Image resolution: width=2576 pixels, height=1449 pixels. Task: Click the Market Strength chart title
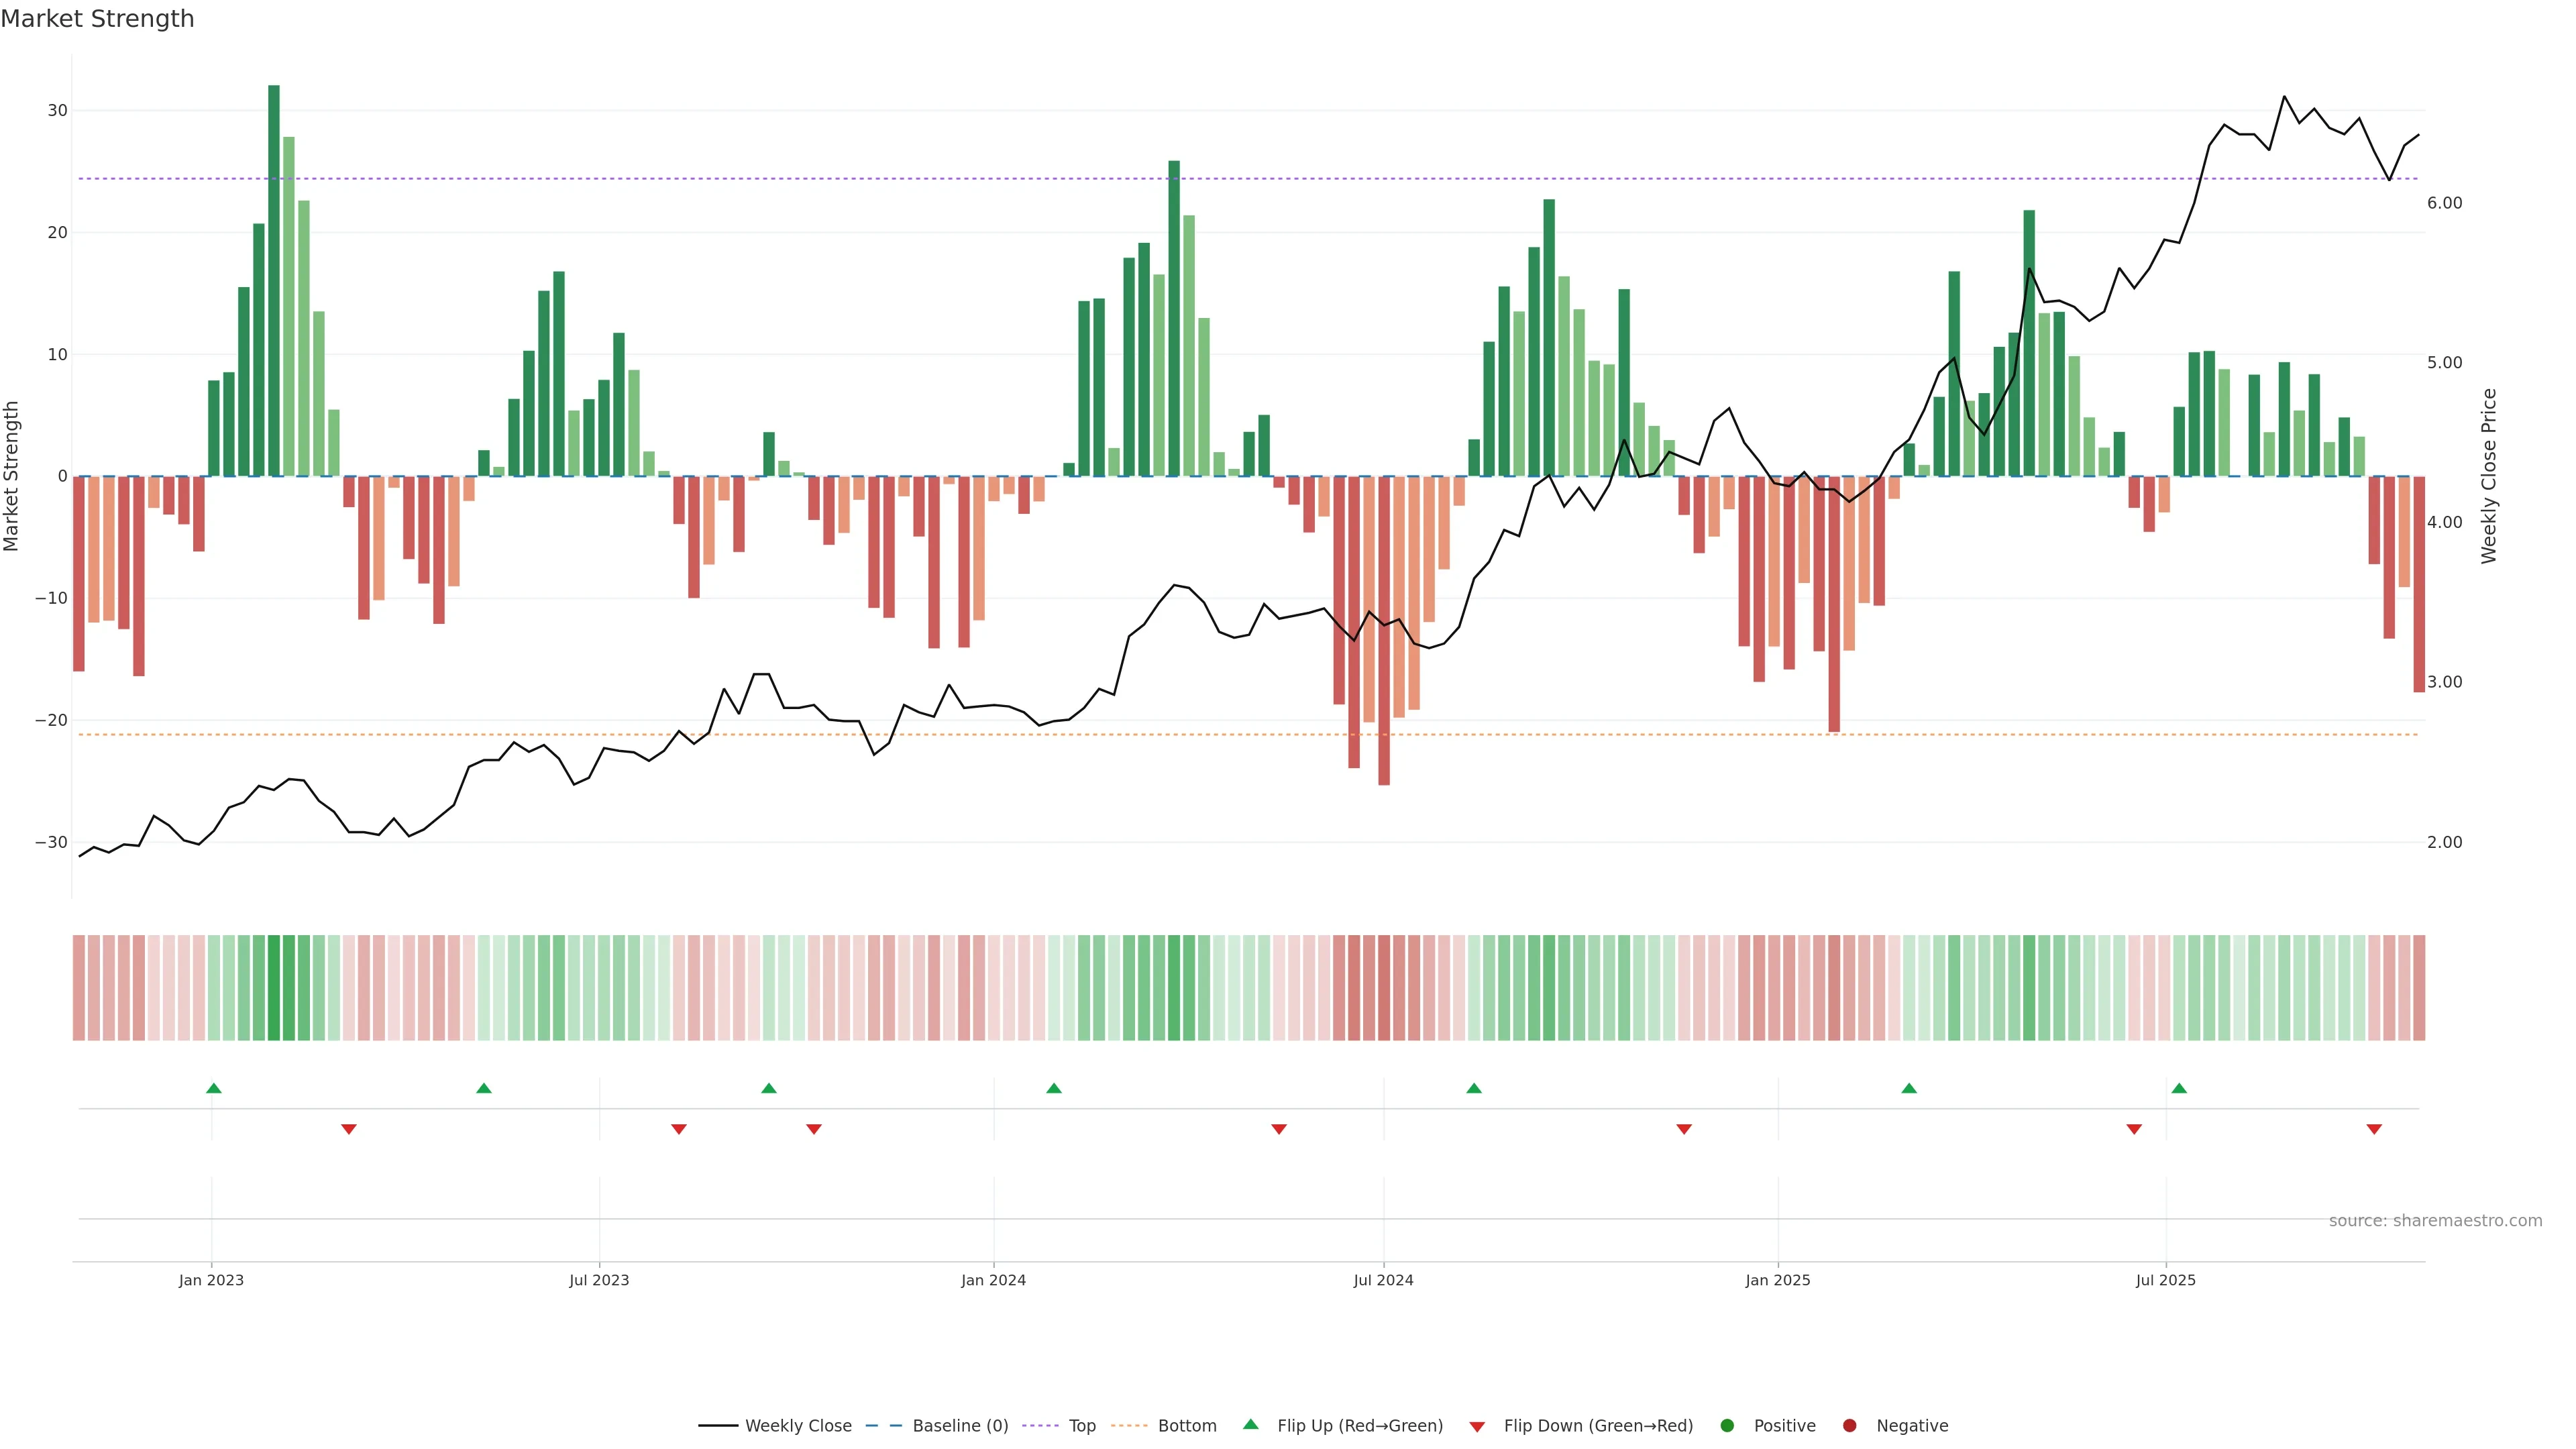pos(97,19)
